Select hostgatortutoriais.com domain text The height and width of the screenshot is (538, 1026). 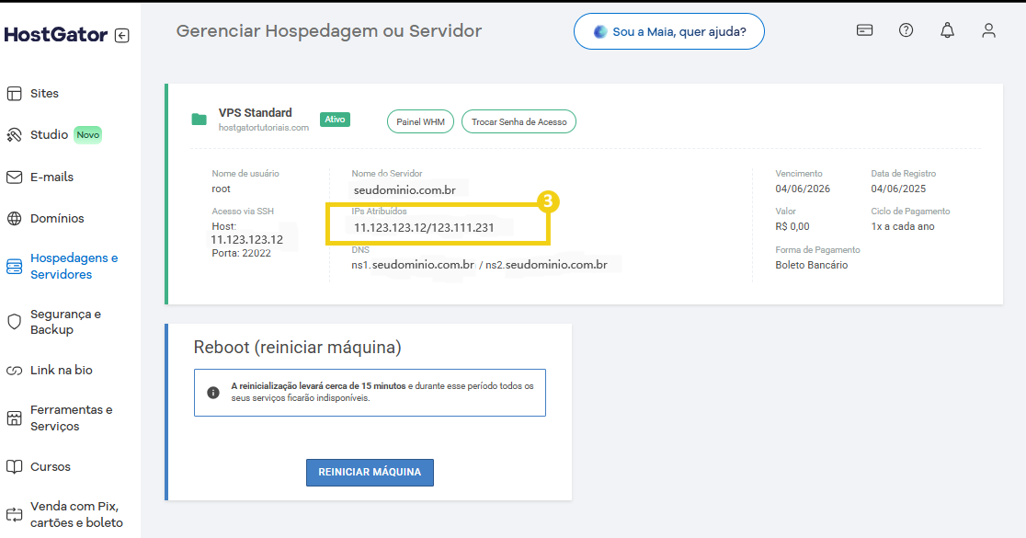264,128
